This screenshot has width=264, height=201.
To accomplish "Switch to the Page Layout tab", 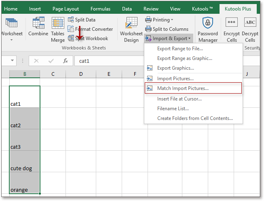I will pos(65,9).
